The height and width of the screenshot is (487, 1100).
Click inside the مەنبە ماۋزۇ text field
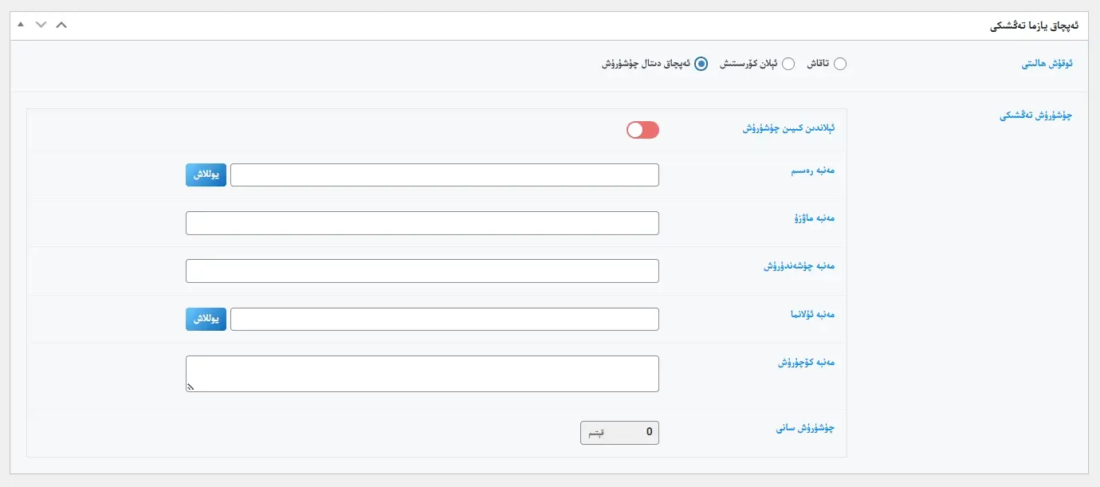422,222
